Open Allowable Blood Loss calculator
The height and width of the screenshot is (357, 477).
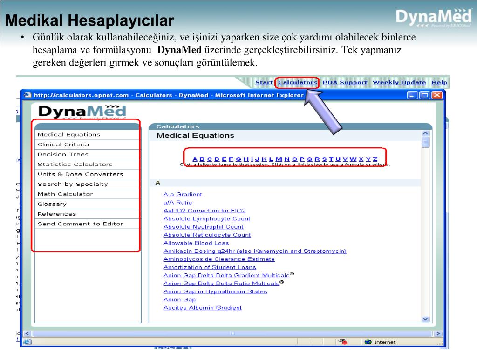point(196,243)
